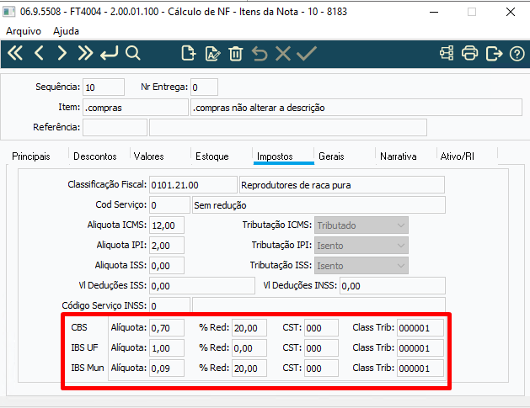Open the Ativo/RI tab
This screenshot has height=408, width=530.
click(x=458, y=156)
